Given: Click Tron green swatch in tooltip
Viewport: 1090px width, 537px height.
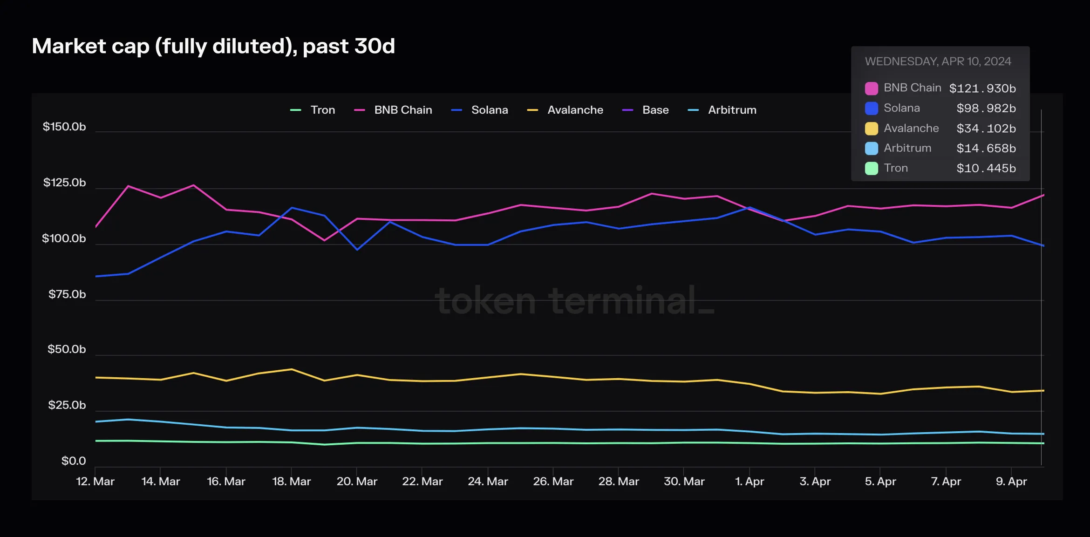Looking at the screenshot, I should tap(872, 169).
